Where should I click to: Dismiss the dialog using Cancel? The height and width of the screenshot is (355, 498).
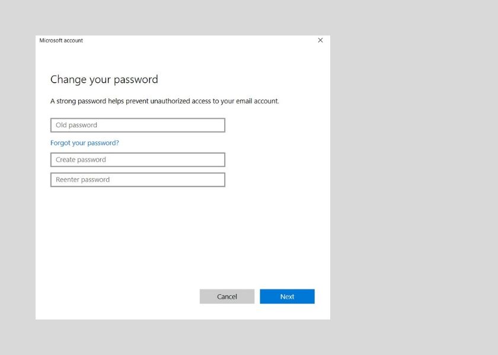(x=227, y=296)
